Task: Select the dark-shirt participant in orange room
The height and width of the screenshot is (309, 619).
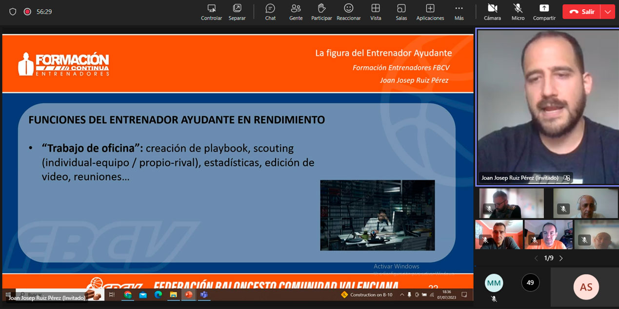Action: pos(499,234)
